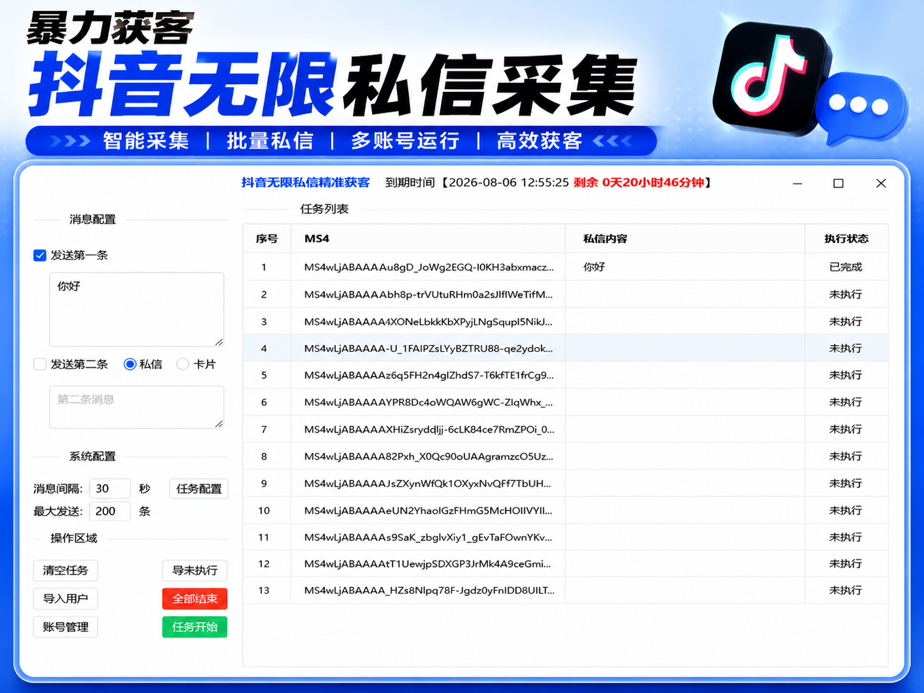Select row MS4wLjABAAAAz6q5FH2n4gIZhdS7
The height and width of the screenshot is (693, 924).
[x=565, y=375]
